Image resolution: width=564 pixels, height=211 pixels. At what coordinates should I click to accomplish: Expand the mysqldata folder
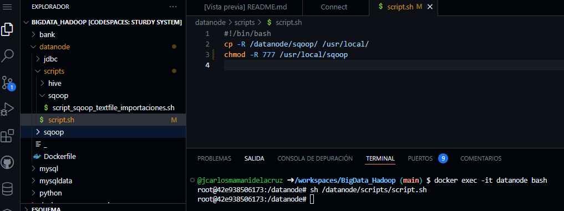(x=33, y=181)
